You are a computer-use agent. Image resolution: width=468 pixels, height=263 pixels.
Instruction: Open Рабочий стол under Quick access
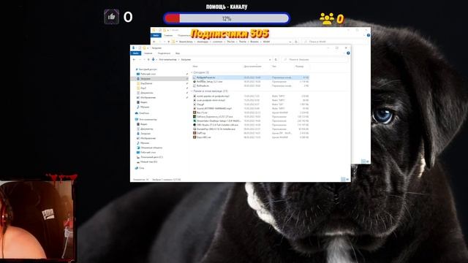click(x=148, y=74)
